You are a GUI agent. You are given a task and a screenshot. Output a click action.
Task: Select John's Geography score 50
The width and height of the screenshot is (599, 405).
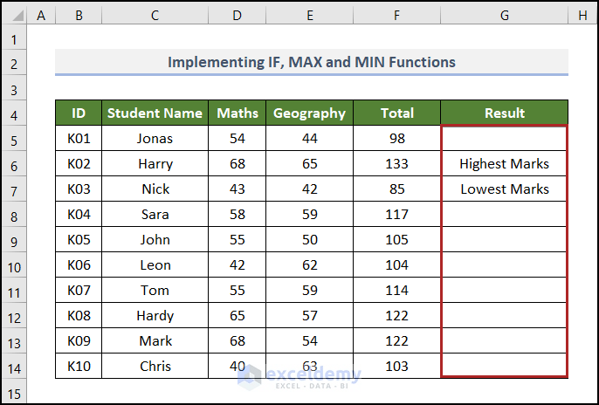310,239
